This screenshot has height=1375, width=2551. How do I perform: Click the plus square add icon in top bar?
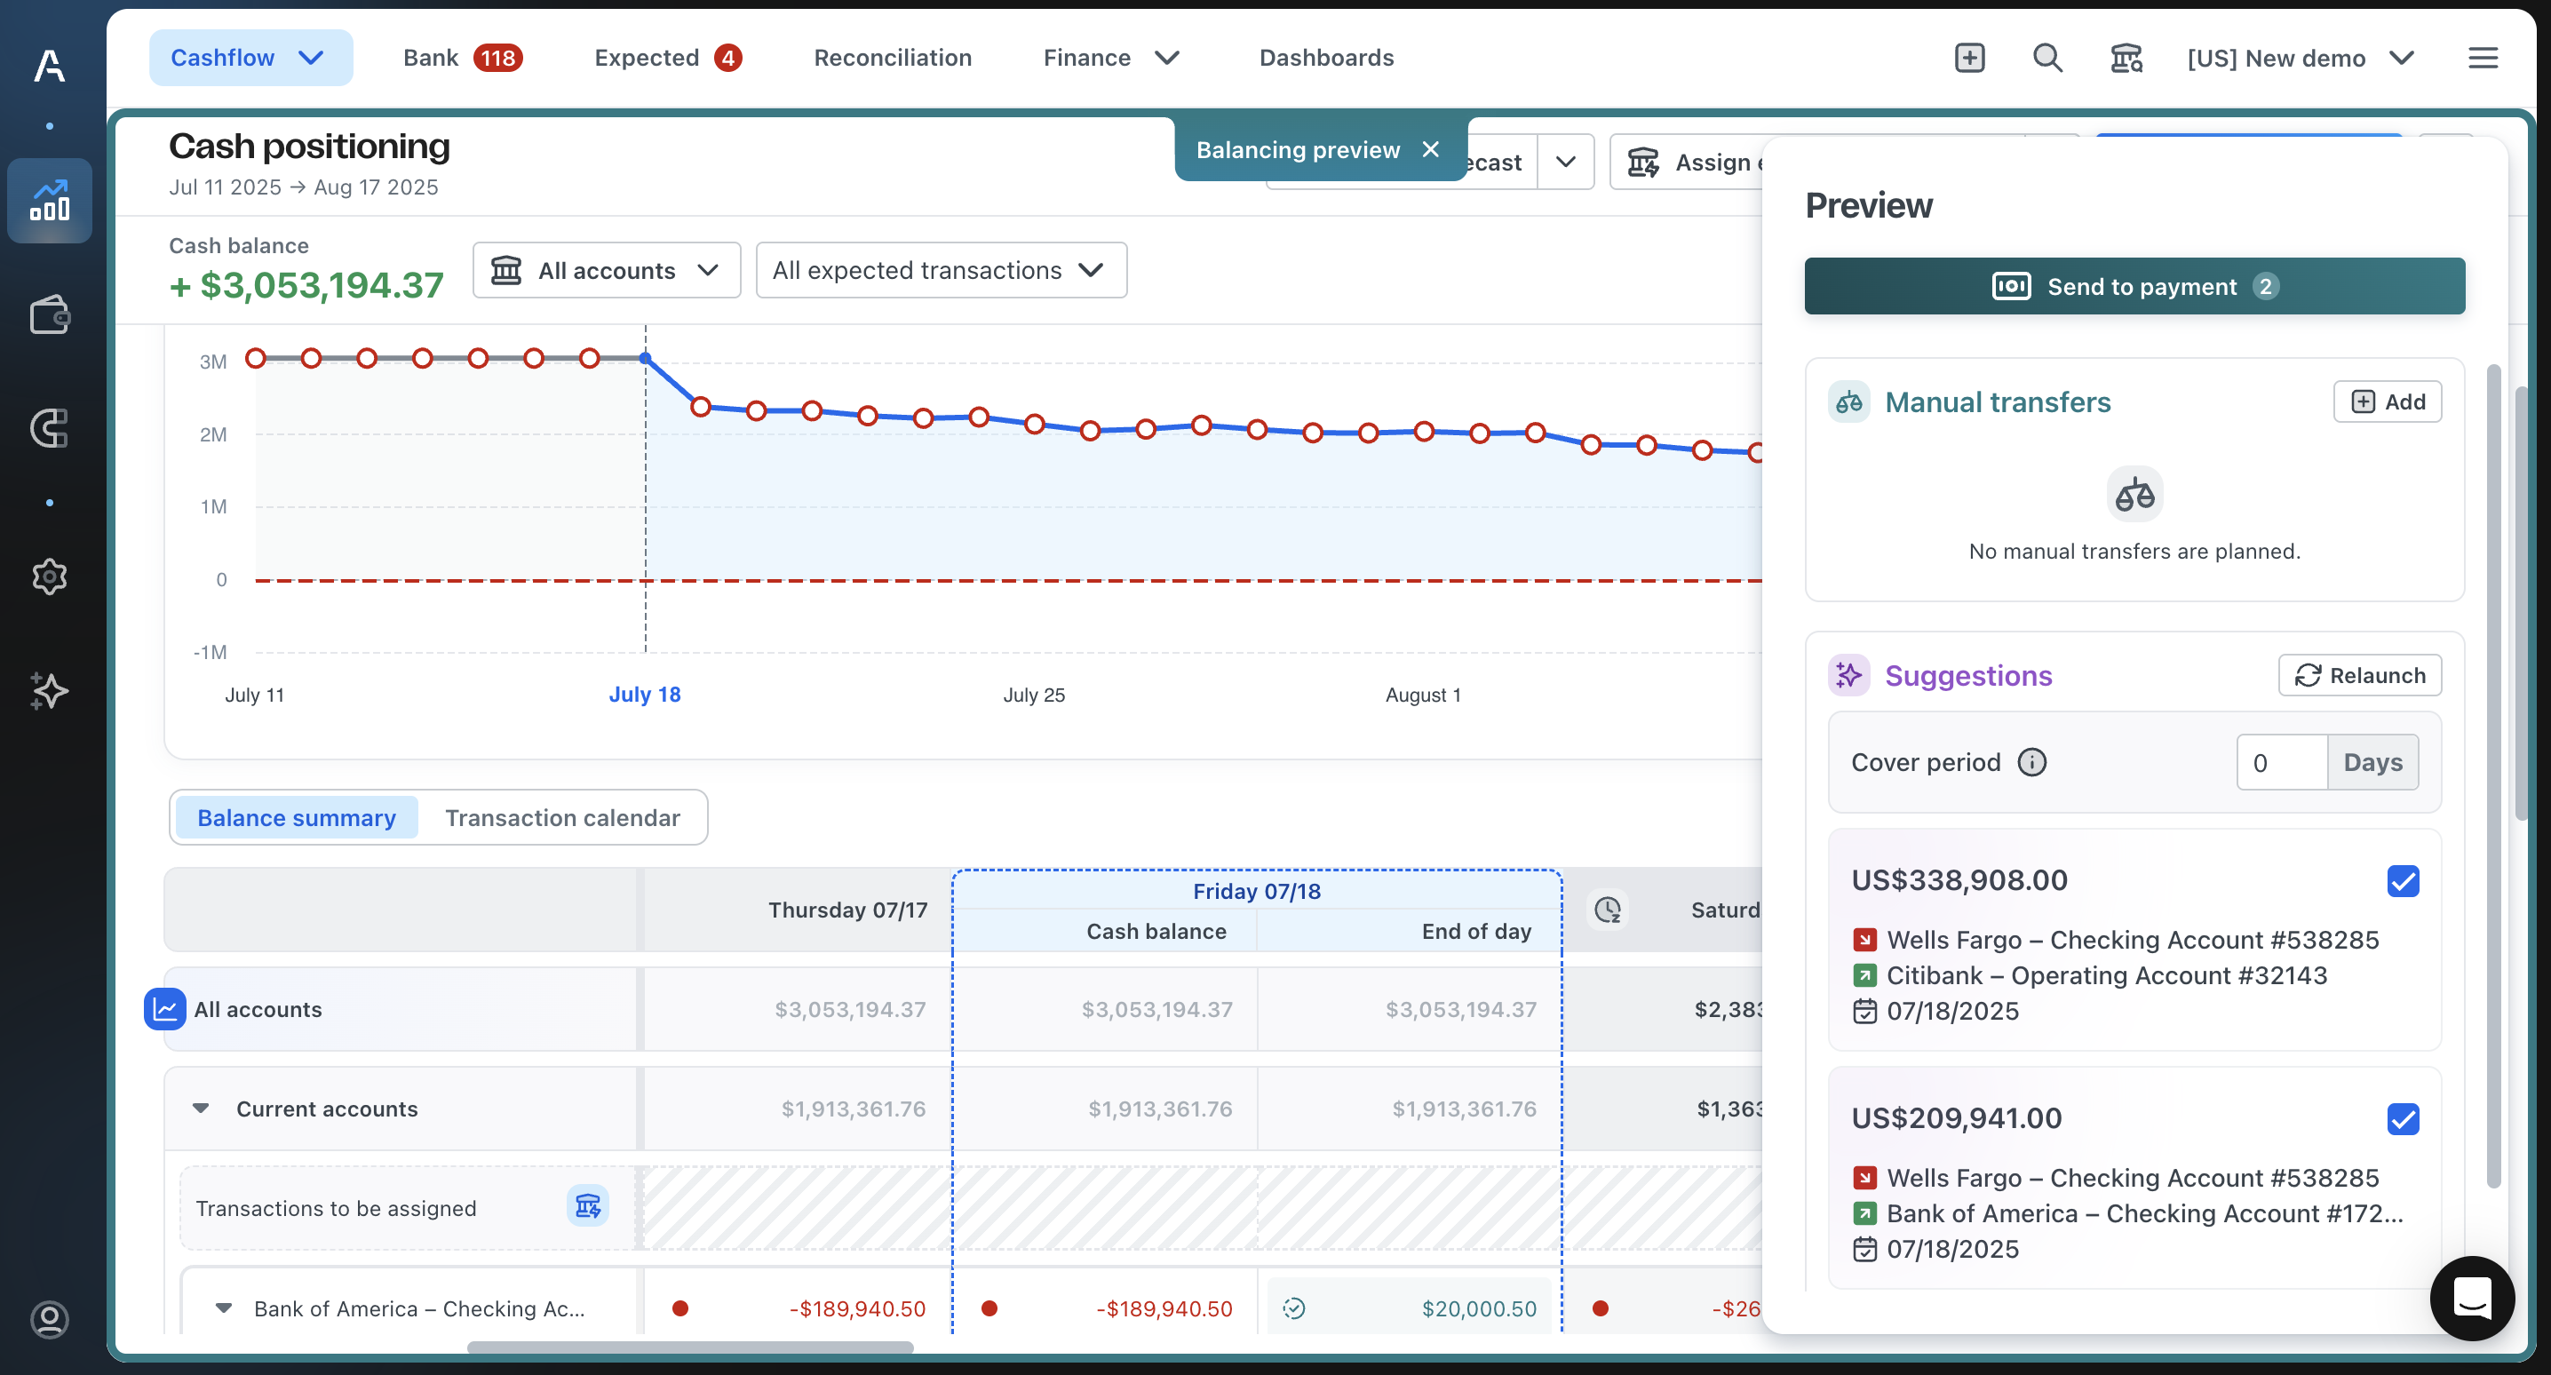click(x=1968, y=58)
